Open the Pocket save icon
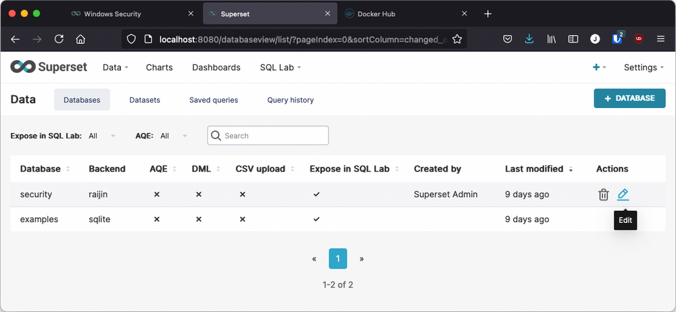676x312 pixels. (508, 39)
